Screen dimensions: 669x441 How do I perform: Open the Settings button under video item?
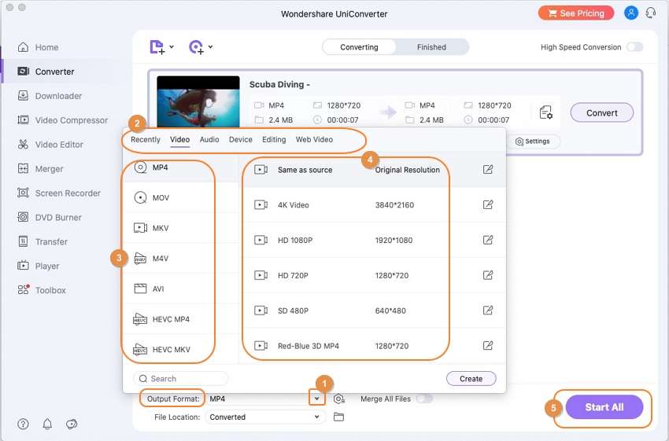[533, 141]
